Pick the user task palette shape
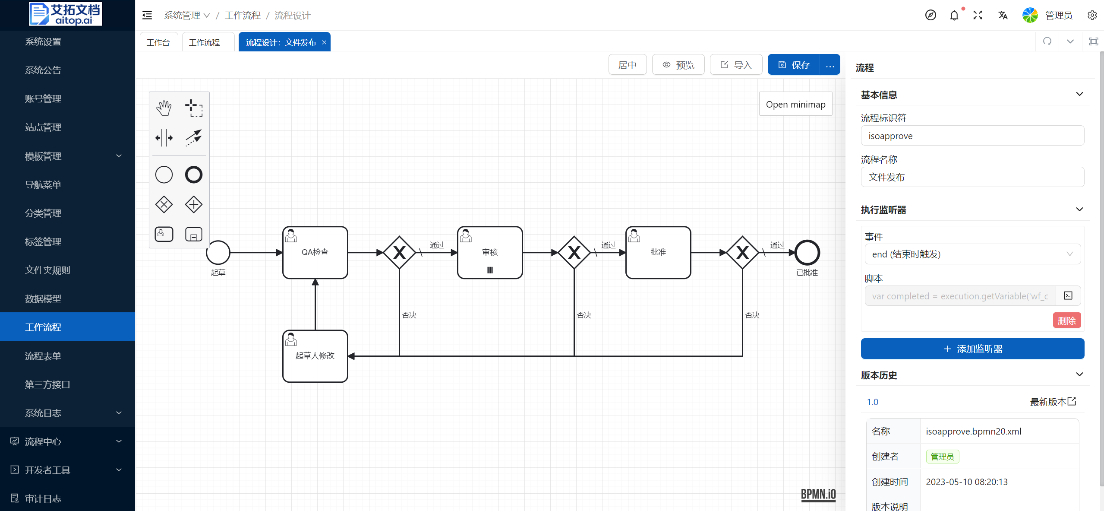This screenshot has width=1104, height=511. coord(164,234)
